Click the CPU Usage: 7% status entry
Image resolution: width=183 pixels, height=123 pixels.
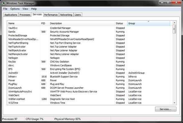click(x=34, y=119)
